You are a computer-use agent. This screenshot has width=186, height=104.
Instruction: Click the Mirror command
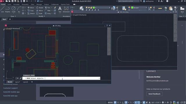click(40, 10)
